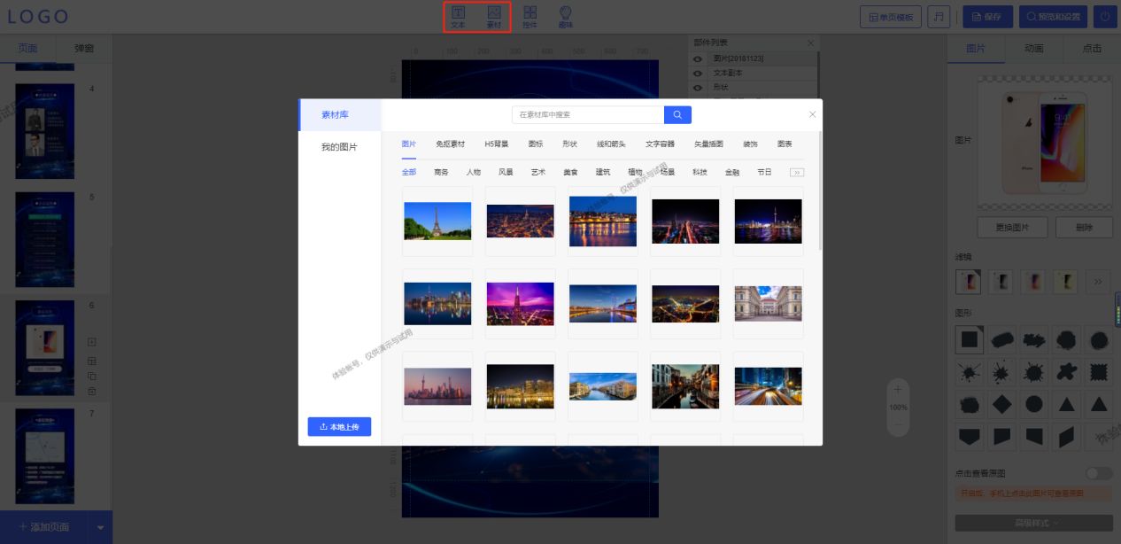The height and width of the screenshot is (544, 1121).
Task: Click the music note icon near top right
Action: click(x=939, y=16)
